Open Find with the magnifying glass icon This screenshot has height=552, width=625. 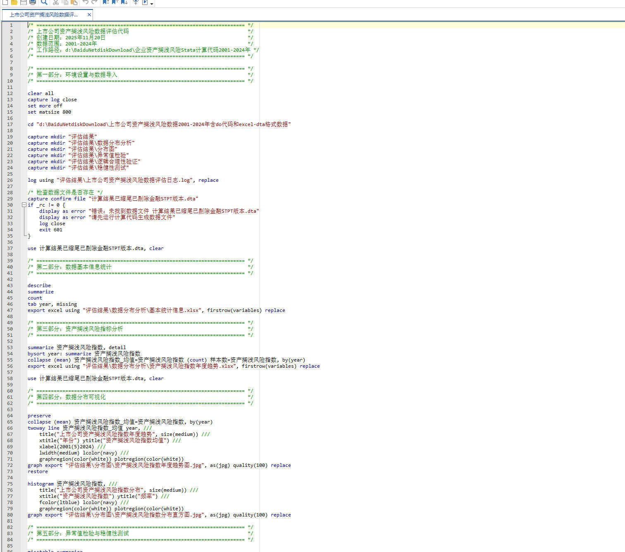click(44, 2)
